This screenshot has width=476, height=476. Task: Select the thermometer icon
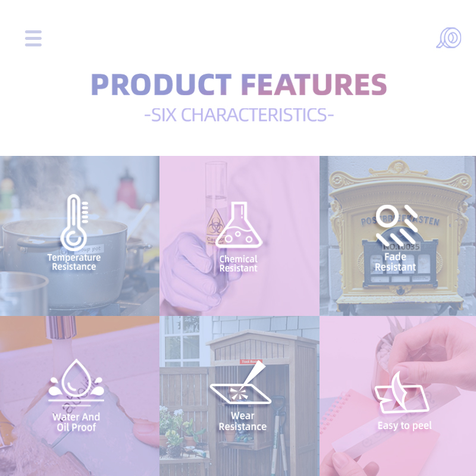(74, 222)
